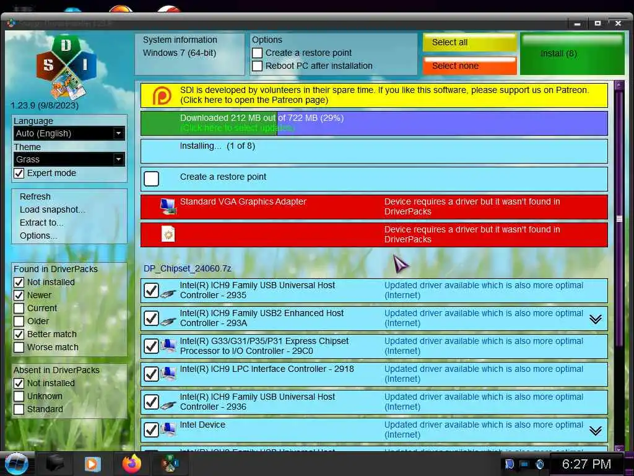This screenshot has height=476, width=634.
Task: Deselect ICH9 USB Universal Host Controller - 2936
Action: (x=151, y=402)
